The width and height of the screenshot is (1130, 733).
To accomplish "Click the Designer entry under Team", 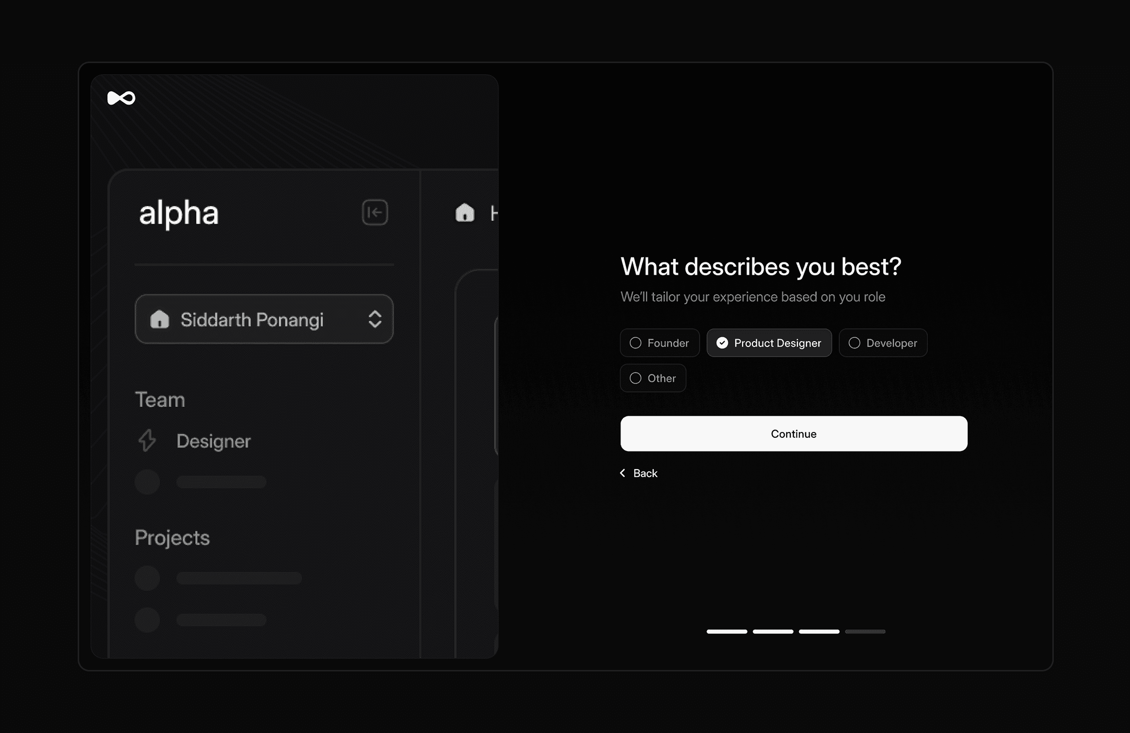I will click(x=213, y=441).
